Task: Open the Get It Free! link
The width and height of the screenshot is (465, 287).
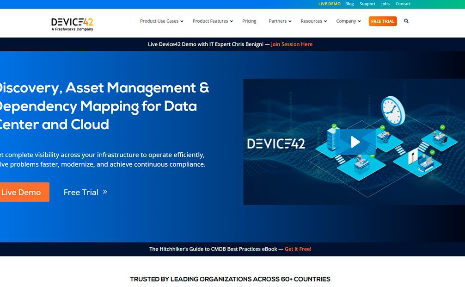Action: 298,249
